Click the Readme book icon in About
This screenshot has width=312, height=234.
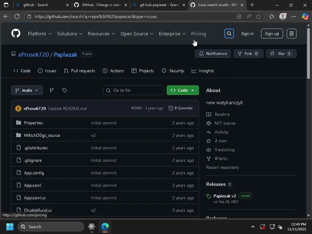(208, 115)
